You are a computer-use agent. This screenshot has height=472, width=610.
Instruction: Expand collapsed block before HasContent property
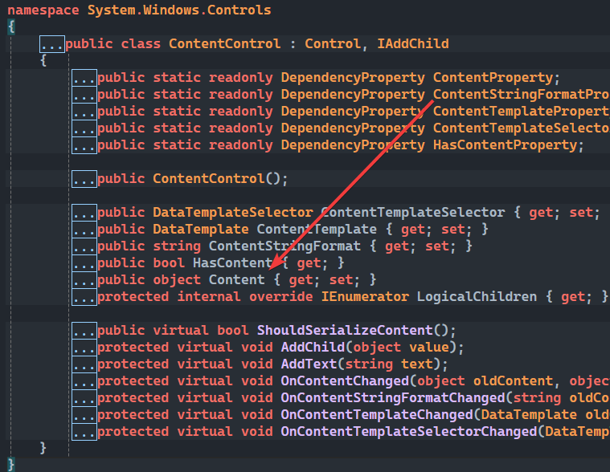(x=84, y=263)
